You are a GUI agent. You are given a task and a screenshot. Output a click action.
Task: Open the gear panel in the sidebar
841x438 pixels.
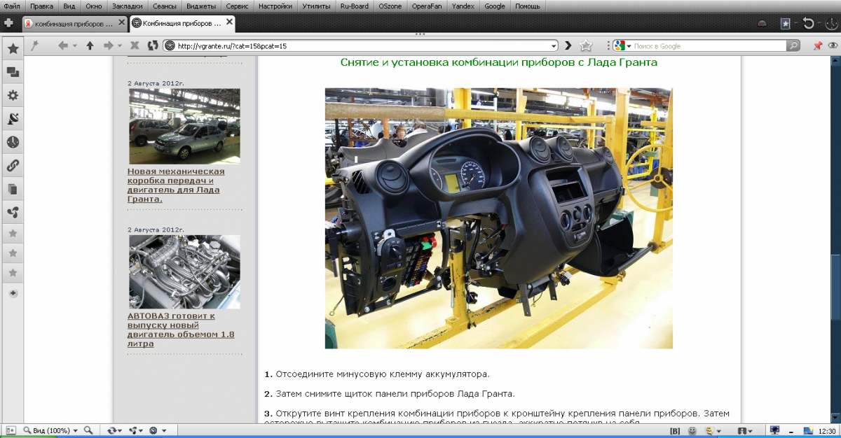pyautogui.click(x=13, y=96)
